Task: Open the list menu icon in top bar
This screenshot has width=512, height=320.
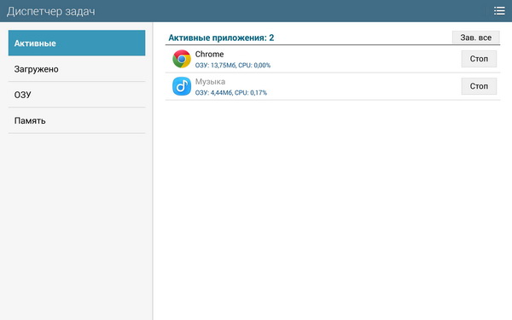Action: [499, 11]
